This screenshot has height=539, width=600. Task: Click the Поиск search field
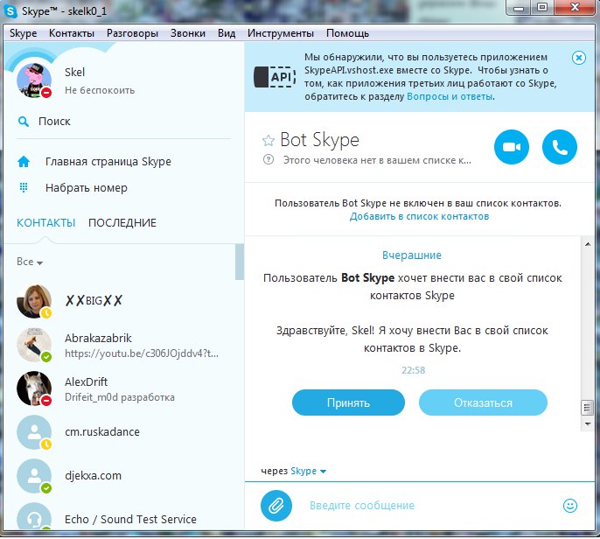click(123, 122)
